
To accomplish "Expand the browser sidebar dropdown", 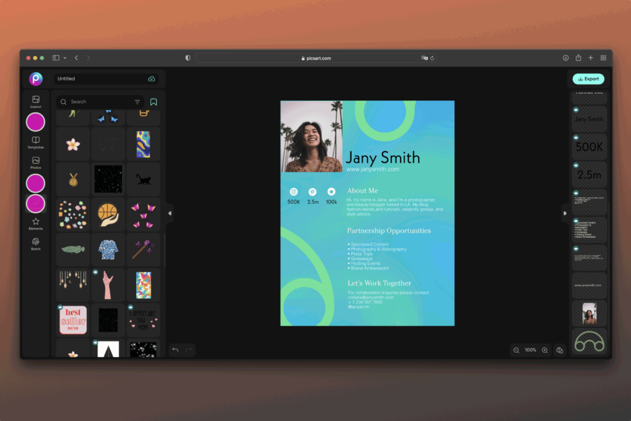I will coord(63,57).
